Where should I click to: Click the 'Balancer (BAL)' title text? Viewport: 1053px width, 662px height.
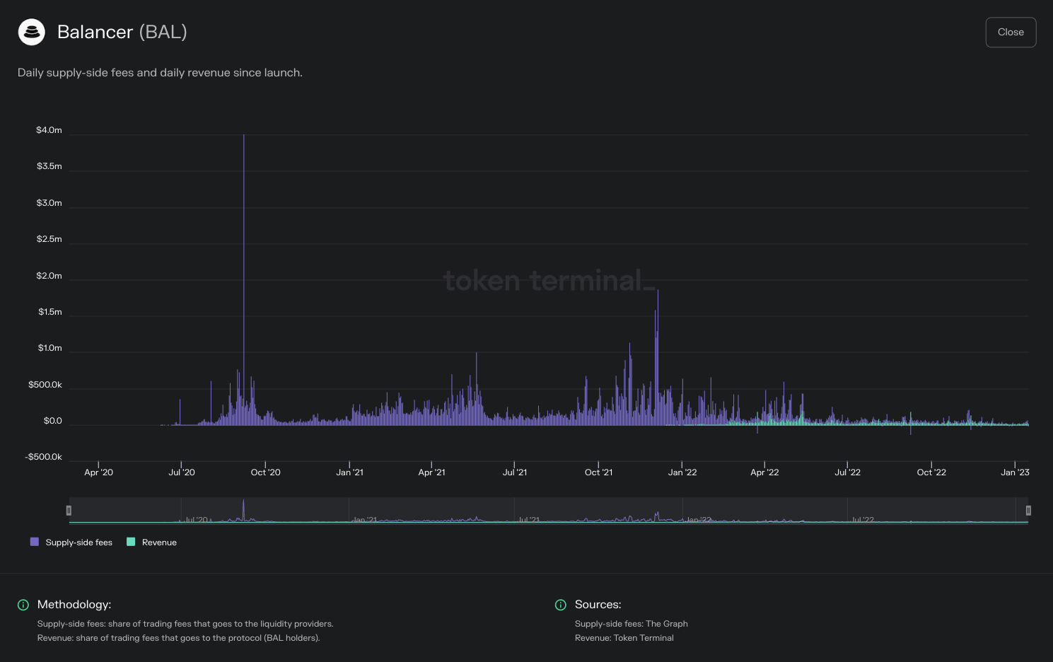tap(122, 32)
